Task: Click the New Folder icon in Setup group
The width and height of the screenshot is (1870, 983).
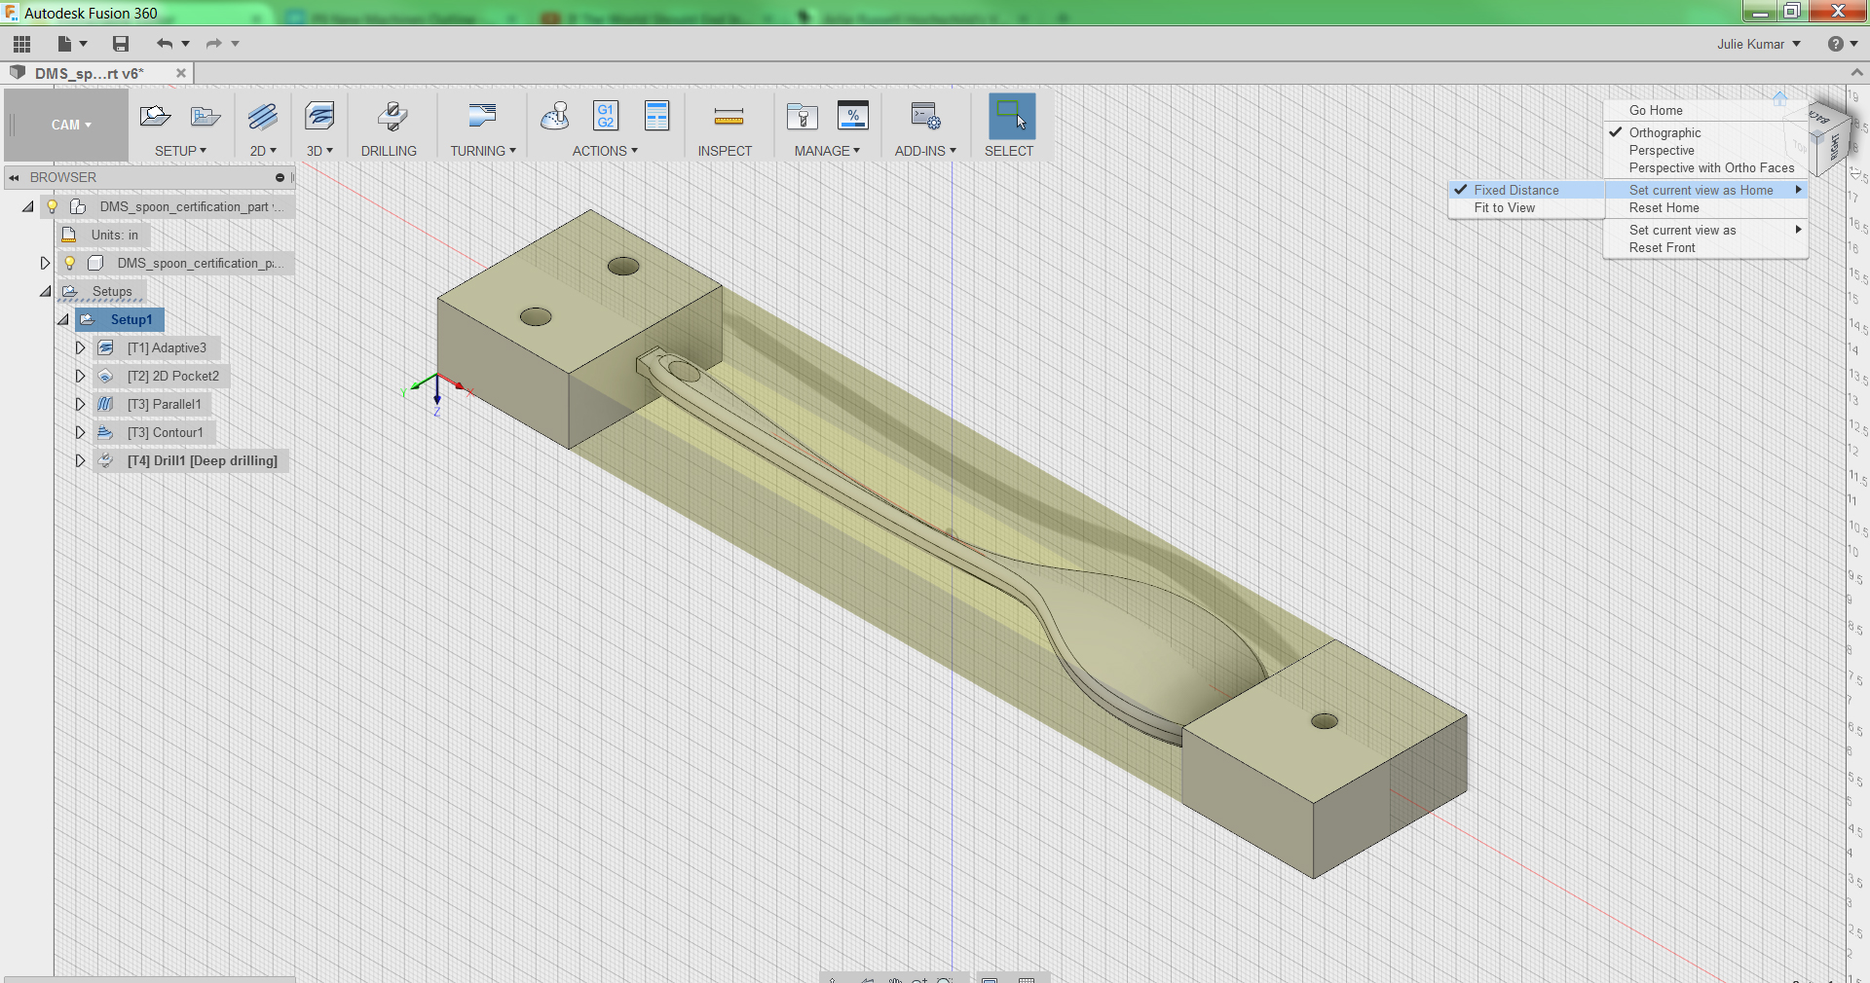Action: (x=206, y=117)
